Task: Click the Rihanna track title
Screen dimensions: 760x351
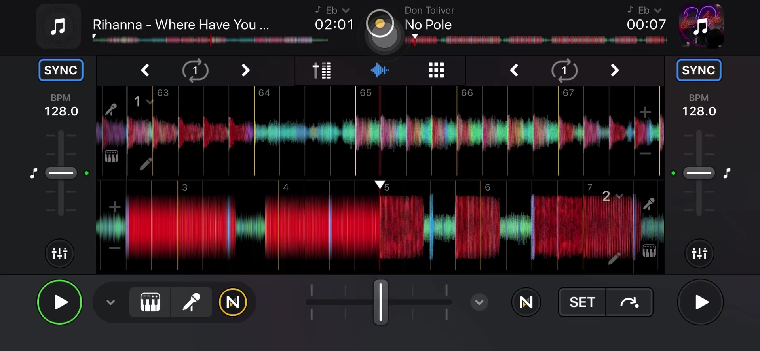Action: (x=181, y=25)
